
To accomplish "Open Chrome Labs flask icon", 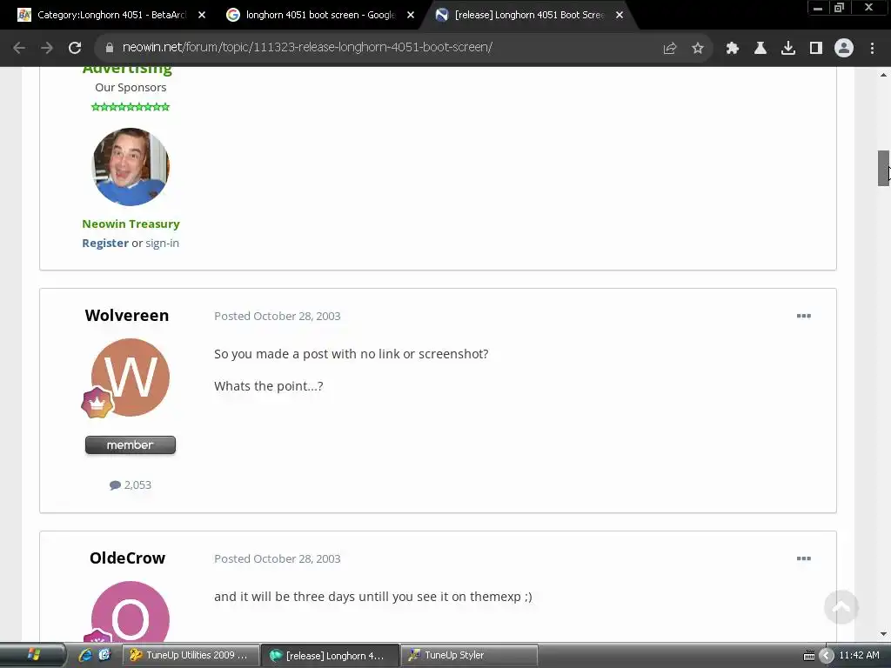I will point(760,49).
